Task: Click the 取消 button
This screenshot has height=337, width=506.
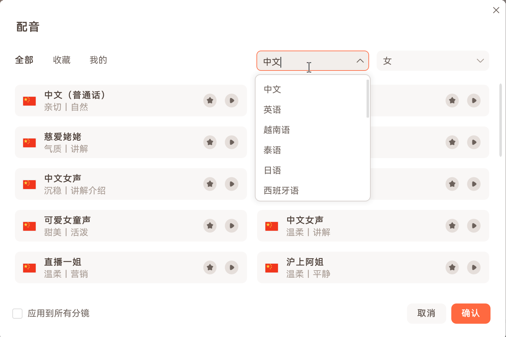Action: pos(426,313)
